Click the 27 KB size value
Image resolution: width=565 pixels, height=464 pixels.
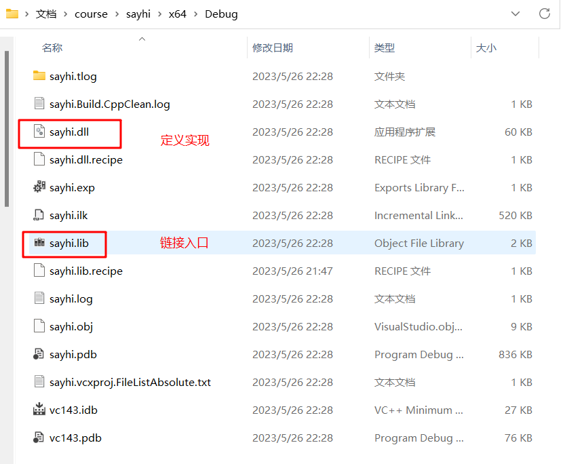[x=518, y=410]
